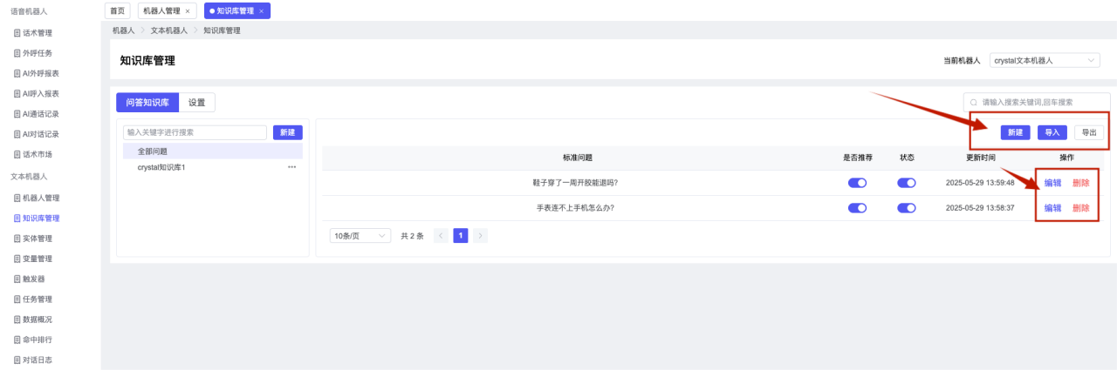This screenshot has width=1117, height=370.
Task: Go to previous page arrow in pagination
Action: coord(441,236)
